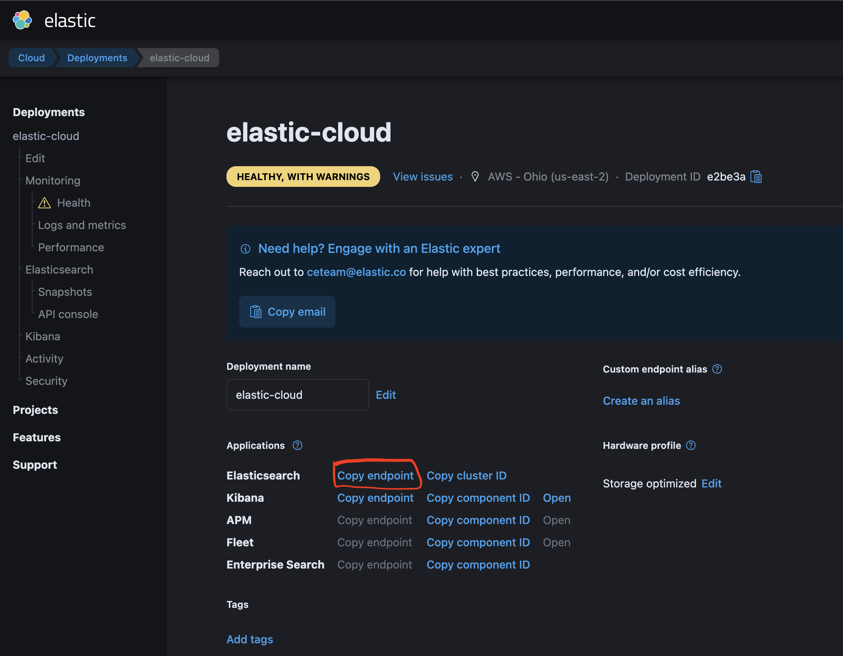Open the Performance page
The width and height of the screenshot is (843, 656).
point(71,247)
